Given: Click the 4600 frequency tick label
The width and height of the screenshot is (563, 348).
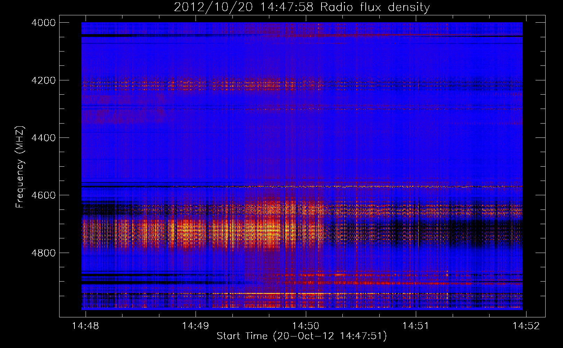Looking at the screenshot, I should pyautogui.click(x=43, y=195).
